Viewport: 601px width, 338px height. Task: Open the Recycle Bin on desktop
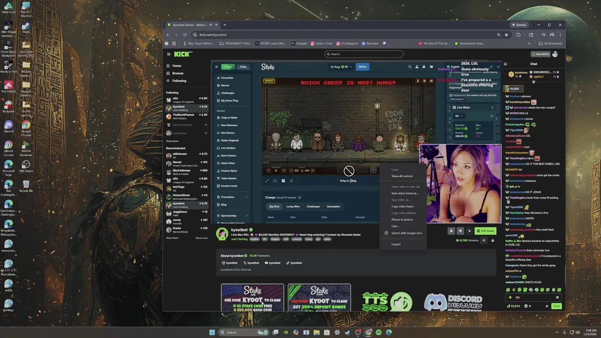pyautogui.click(x=26, y=186)
